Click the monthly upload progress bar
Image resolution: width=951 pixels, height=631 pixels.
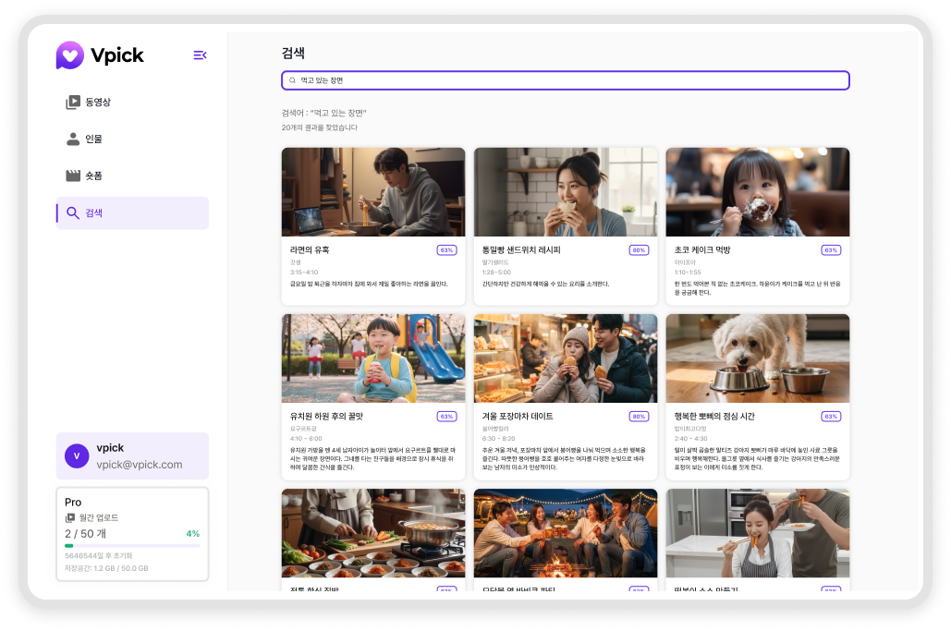[132, 546]
